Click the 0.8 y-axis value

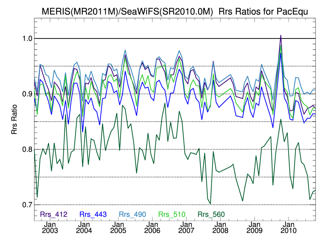click(27, 150)
